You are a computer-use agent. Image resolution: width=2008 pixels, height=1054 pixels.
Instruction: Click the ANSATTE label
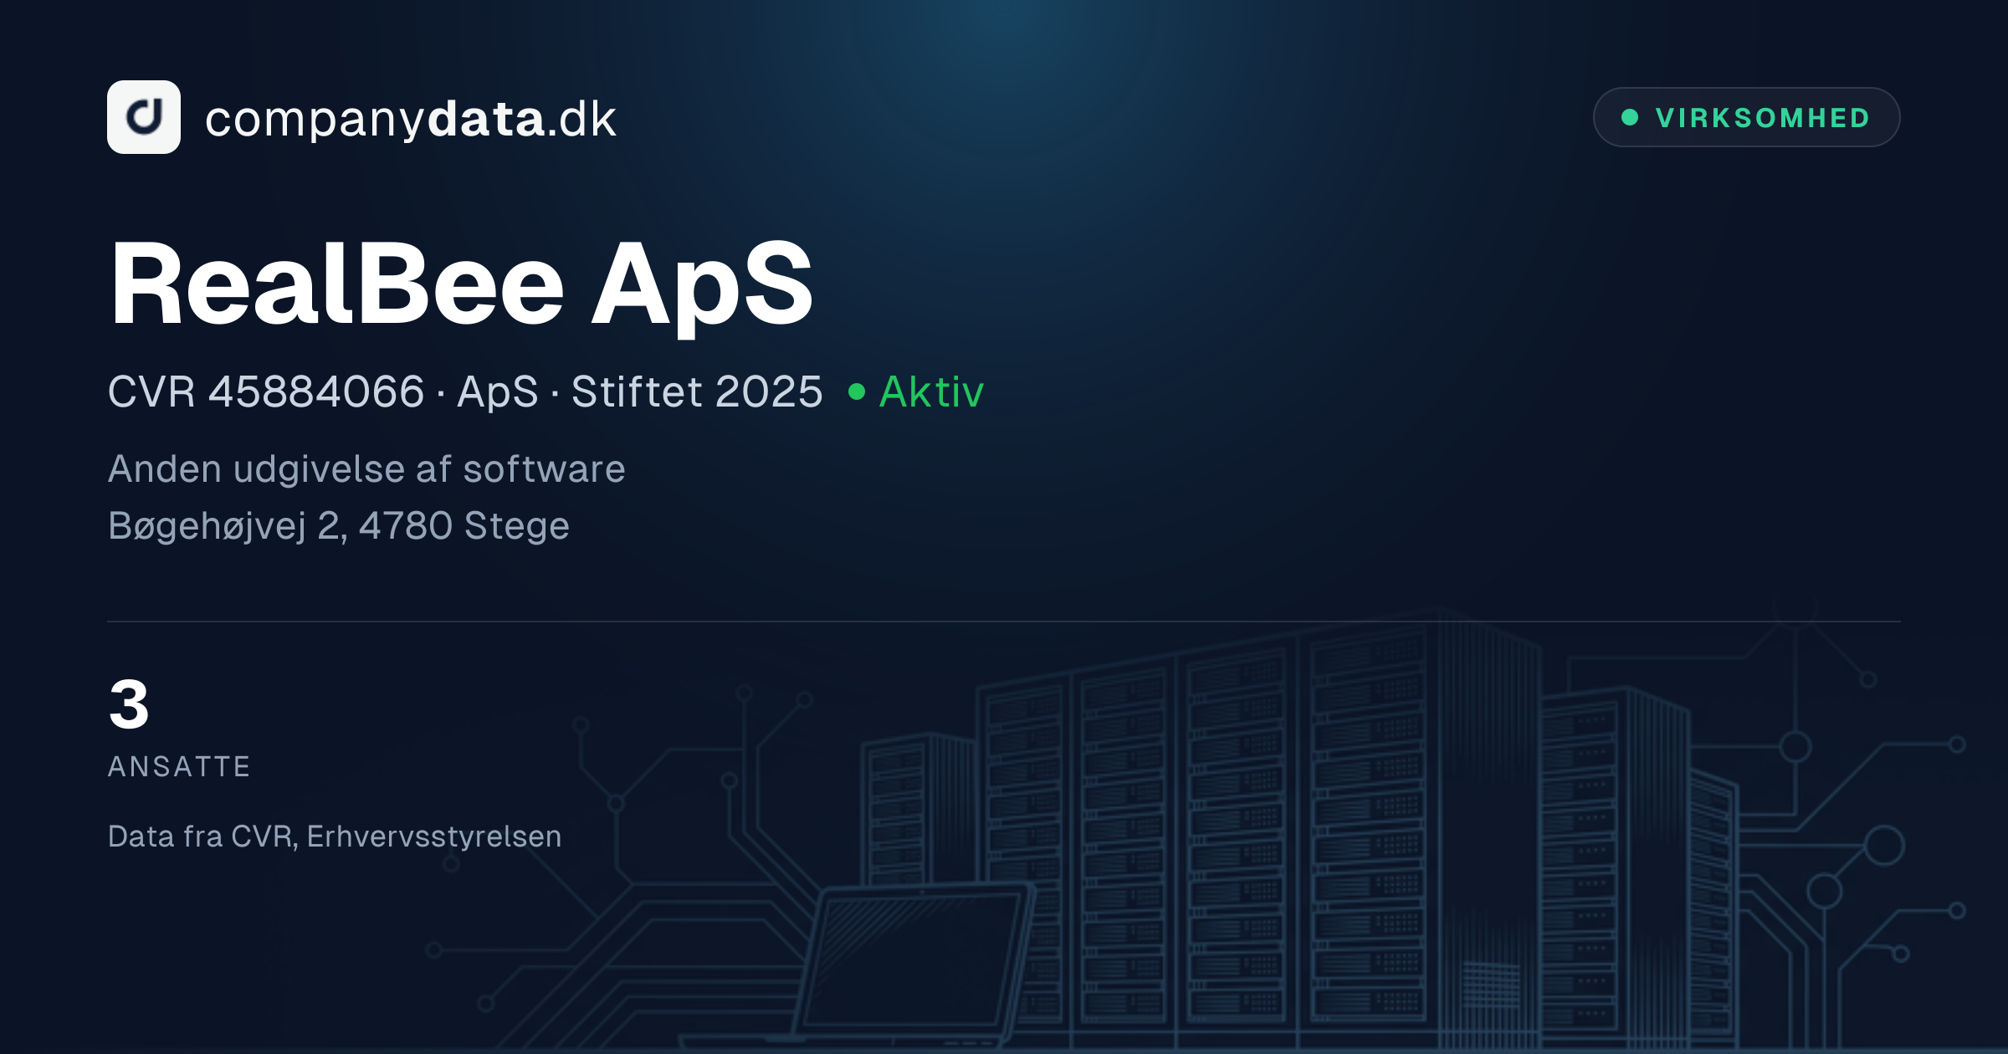(179, 767)
